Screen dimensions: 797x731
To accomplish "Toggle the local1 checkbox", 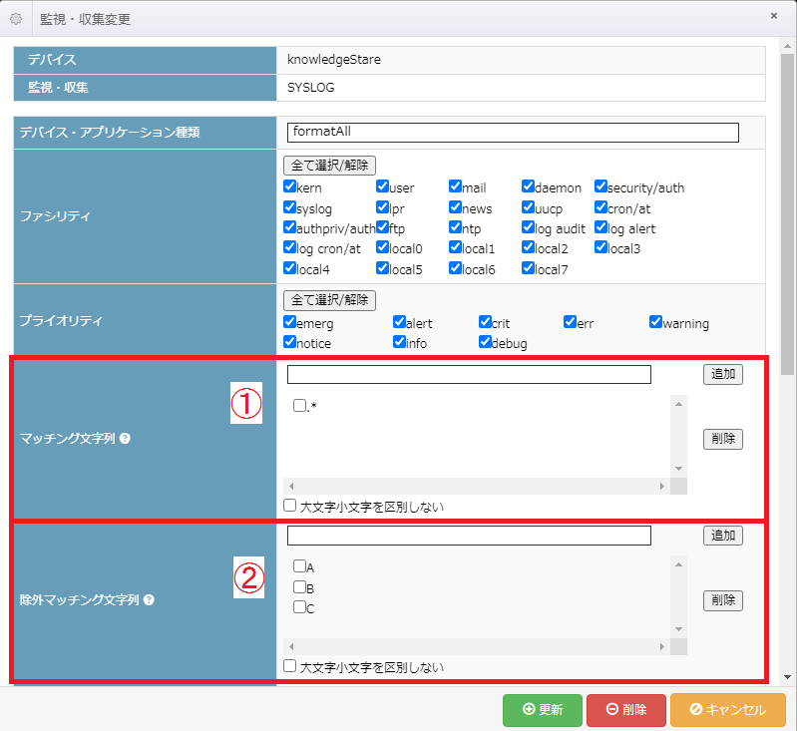I will [456, 247].
